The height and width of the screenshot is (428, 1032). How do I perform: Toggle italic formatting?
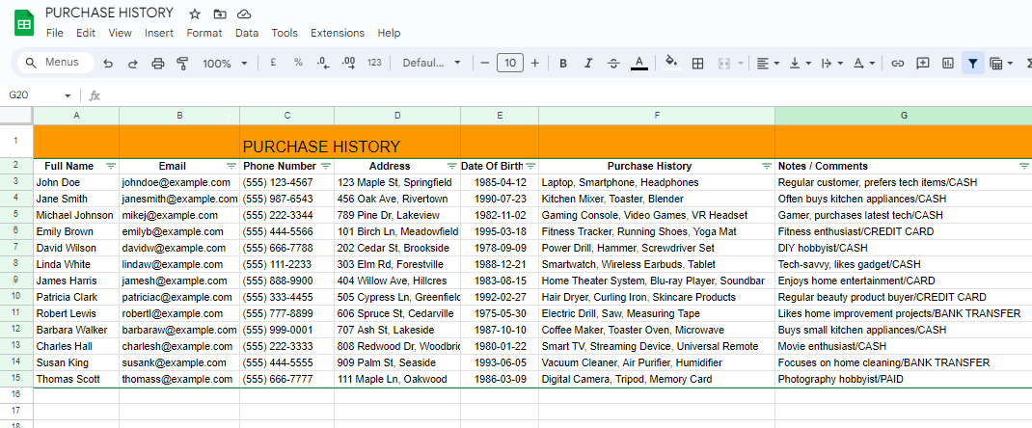588,63
